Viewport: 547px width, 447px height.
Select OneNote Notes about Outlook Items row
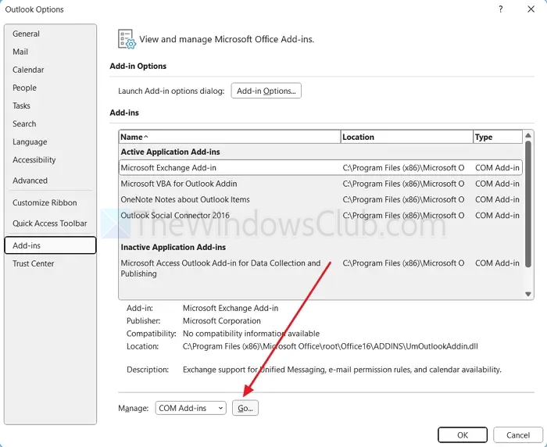(x=320, y=199)
